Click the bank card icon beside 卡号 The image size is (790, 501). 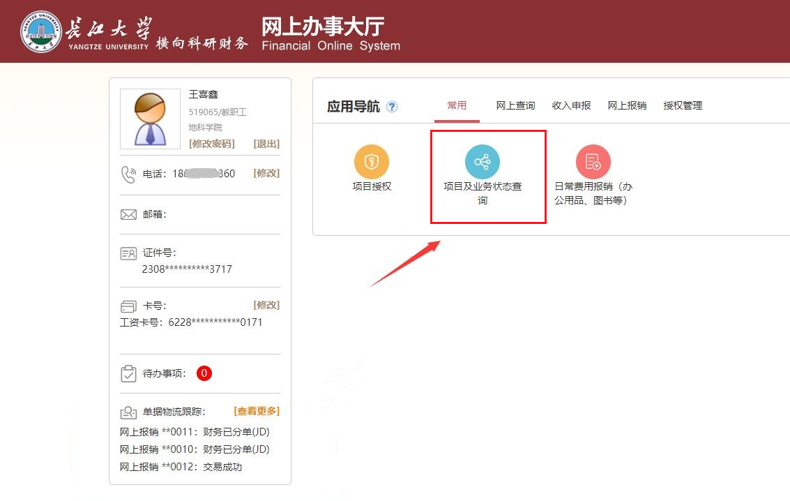[x=128, y=306]
